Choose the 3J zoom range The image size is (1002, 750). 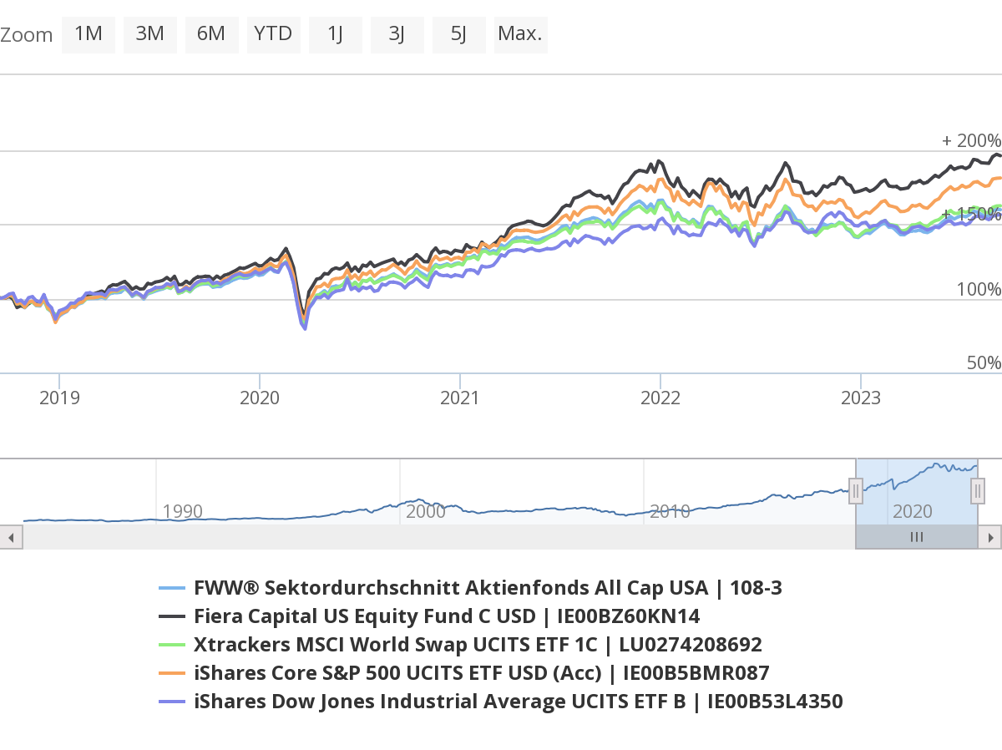pos(397,34)
